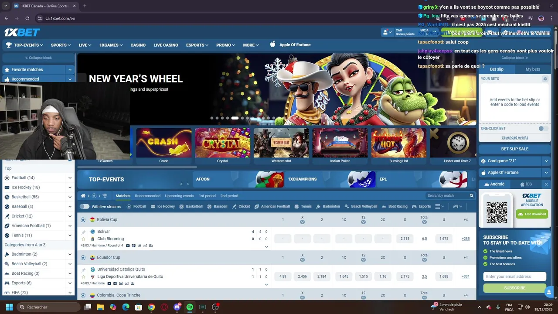Screen dimensions: 558x314
Task: Expand the Basketball (55) sidebar category
Action: [70, 197]
